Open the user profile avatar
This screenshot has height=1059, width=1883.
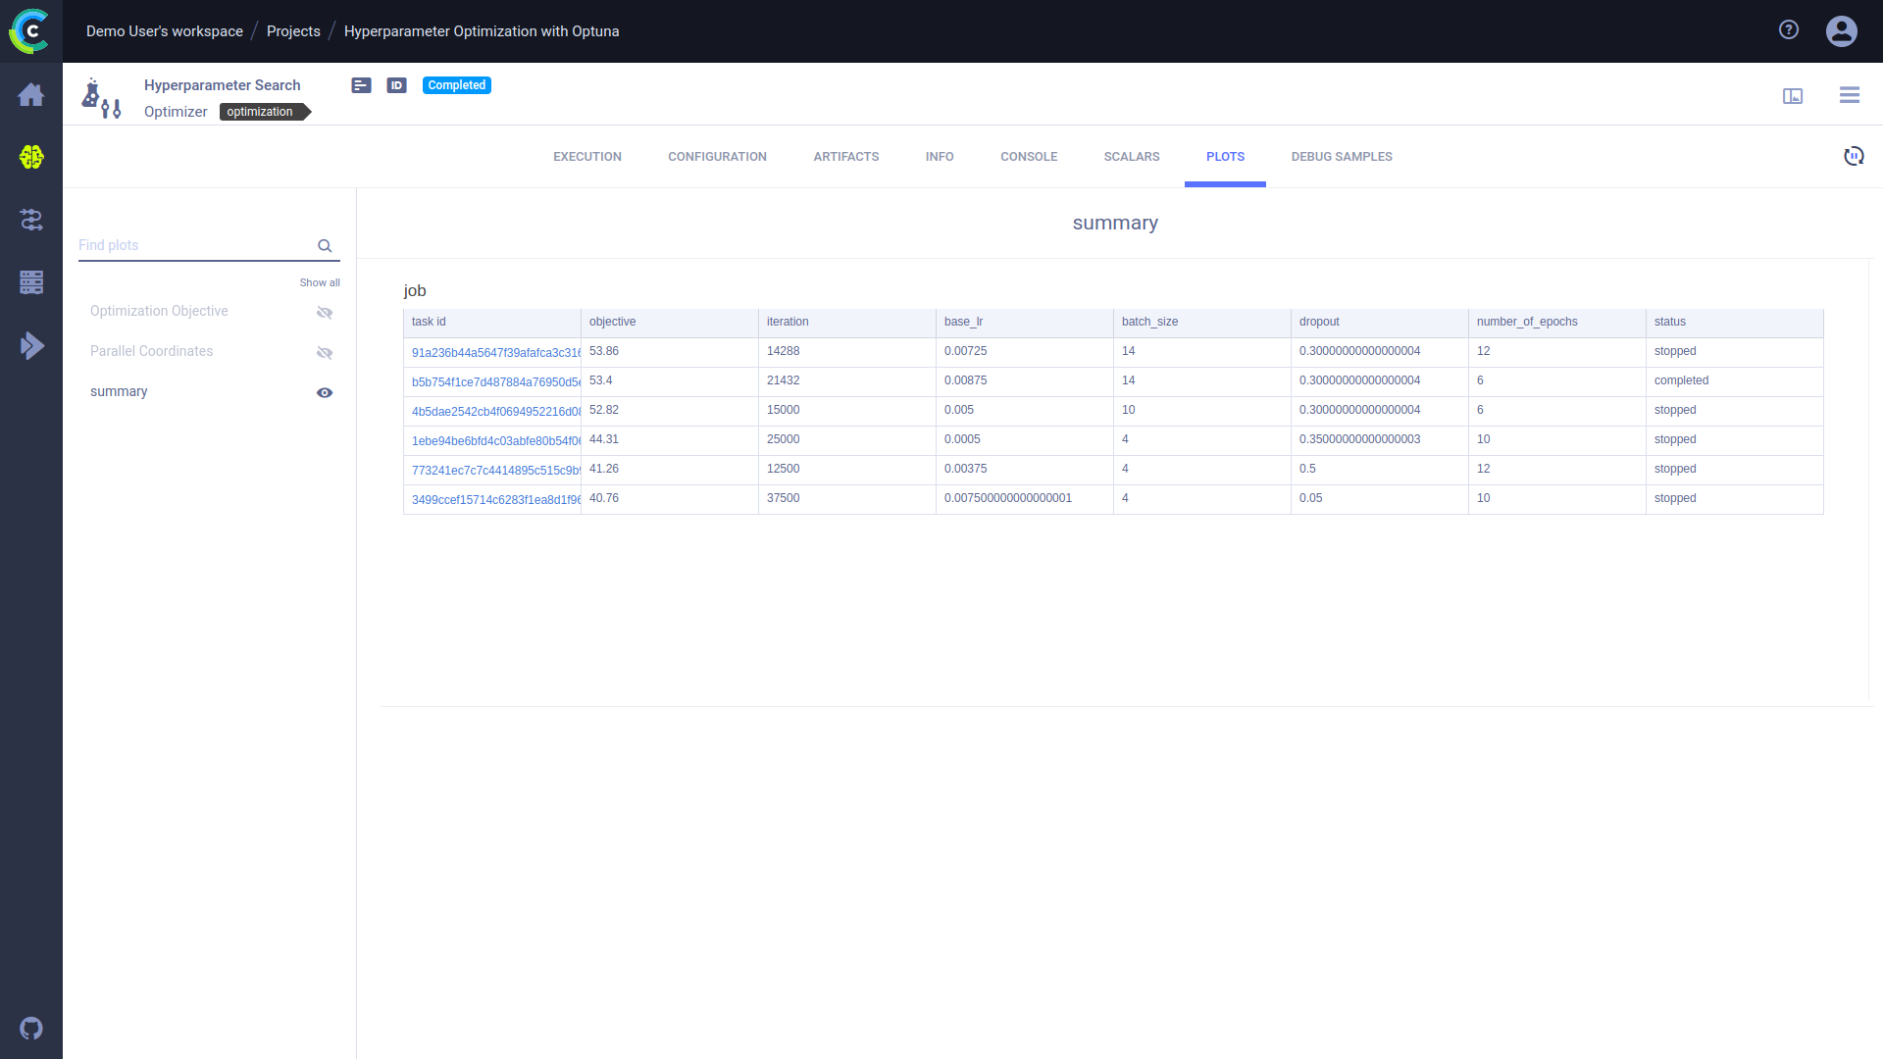coord(1842,31)
